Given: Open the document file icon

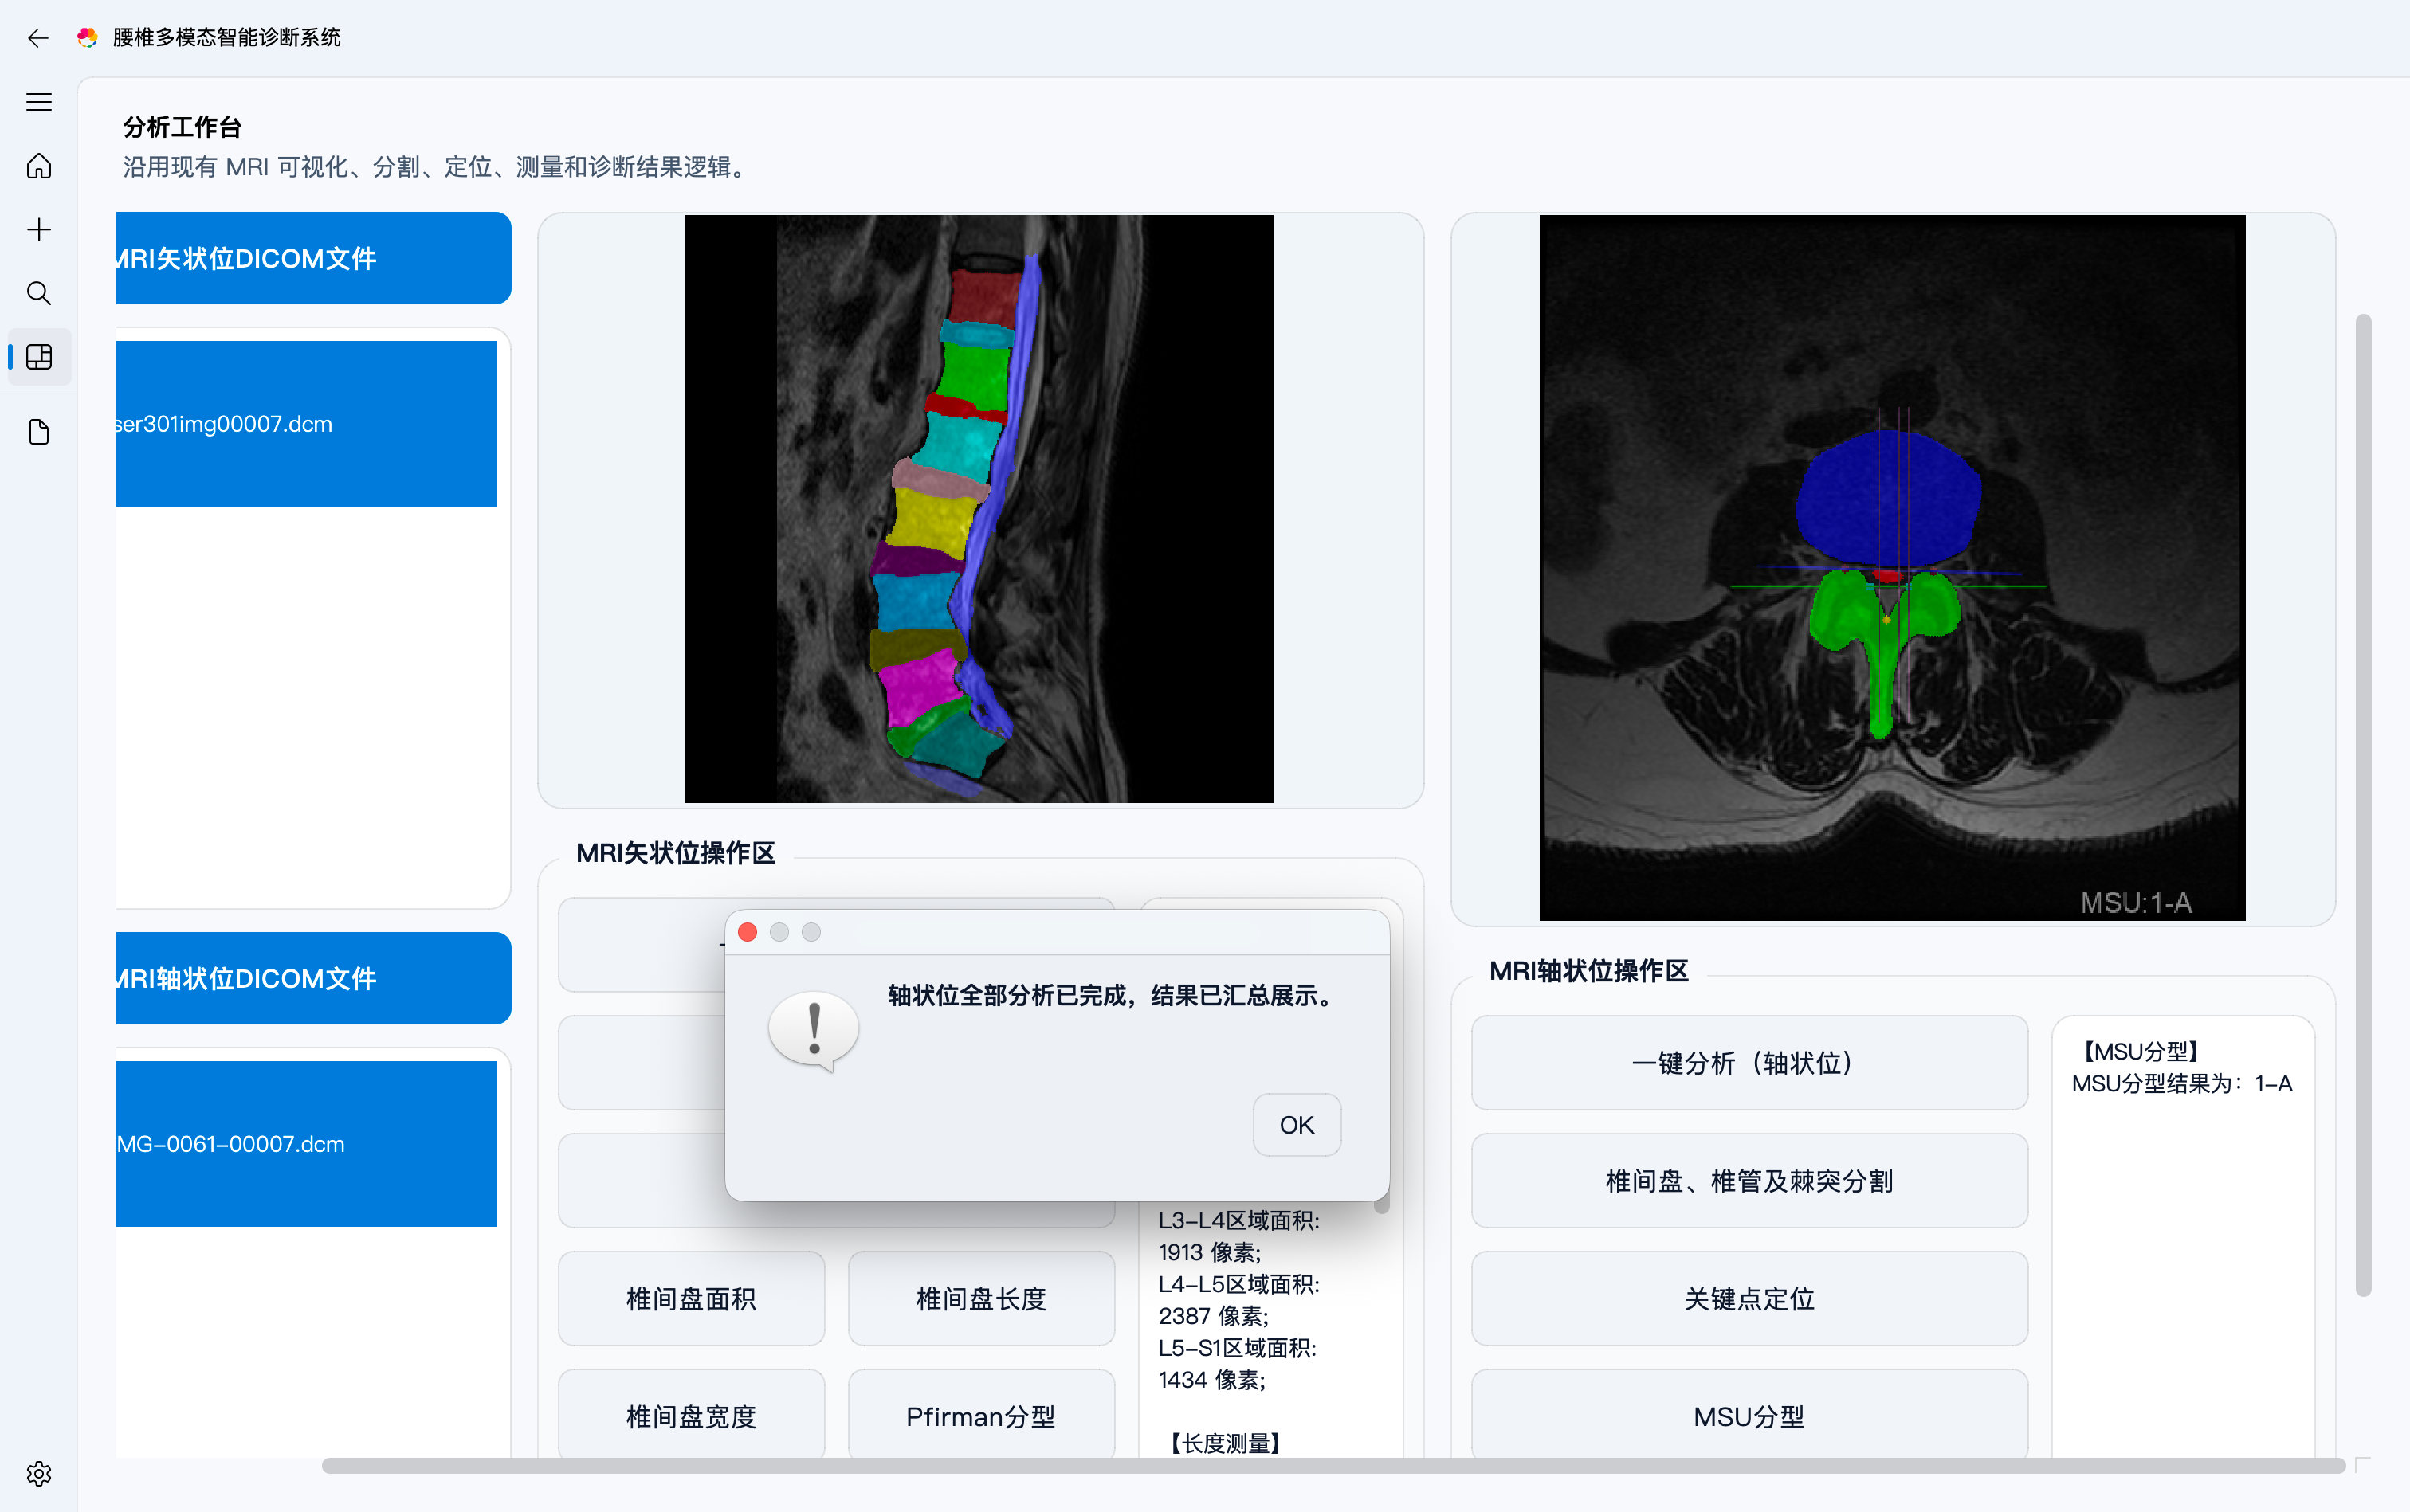Looking at the screenshot, I should 38,432.
